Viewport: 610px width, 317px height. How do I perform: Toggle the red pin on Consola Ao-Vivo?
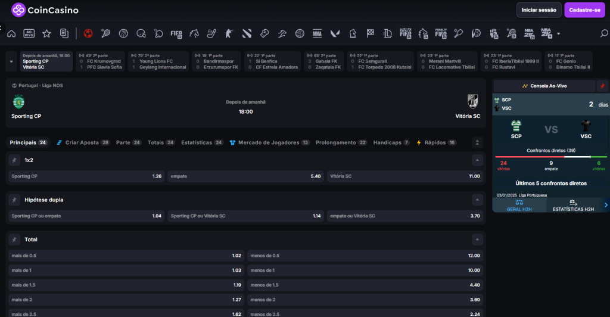tap(602, 86)
